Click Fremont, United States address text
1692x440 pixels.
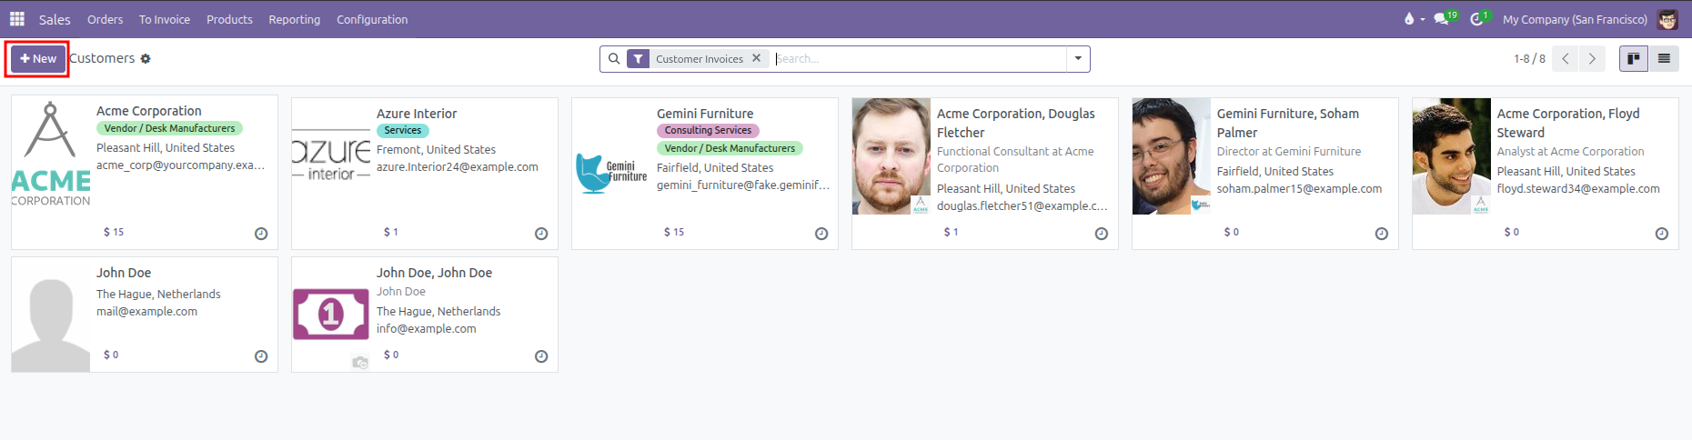click(436, 150)
